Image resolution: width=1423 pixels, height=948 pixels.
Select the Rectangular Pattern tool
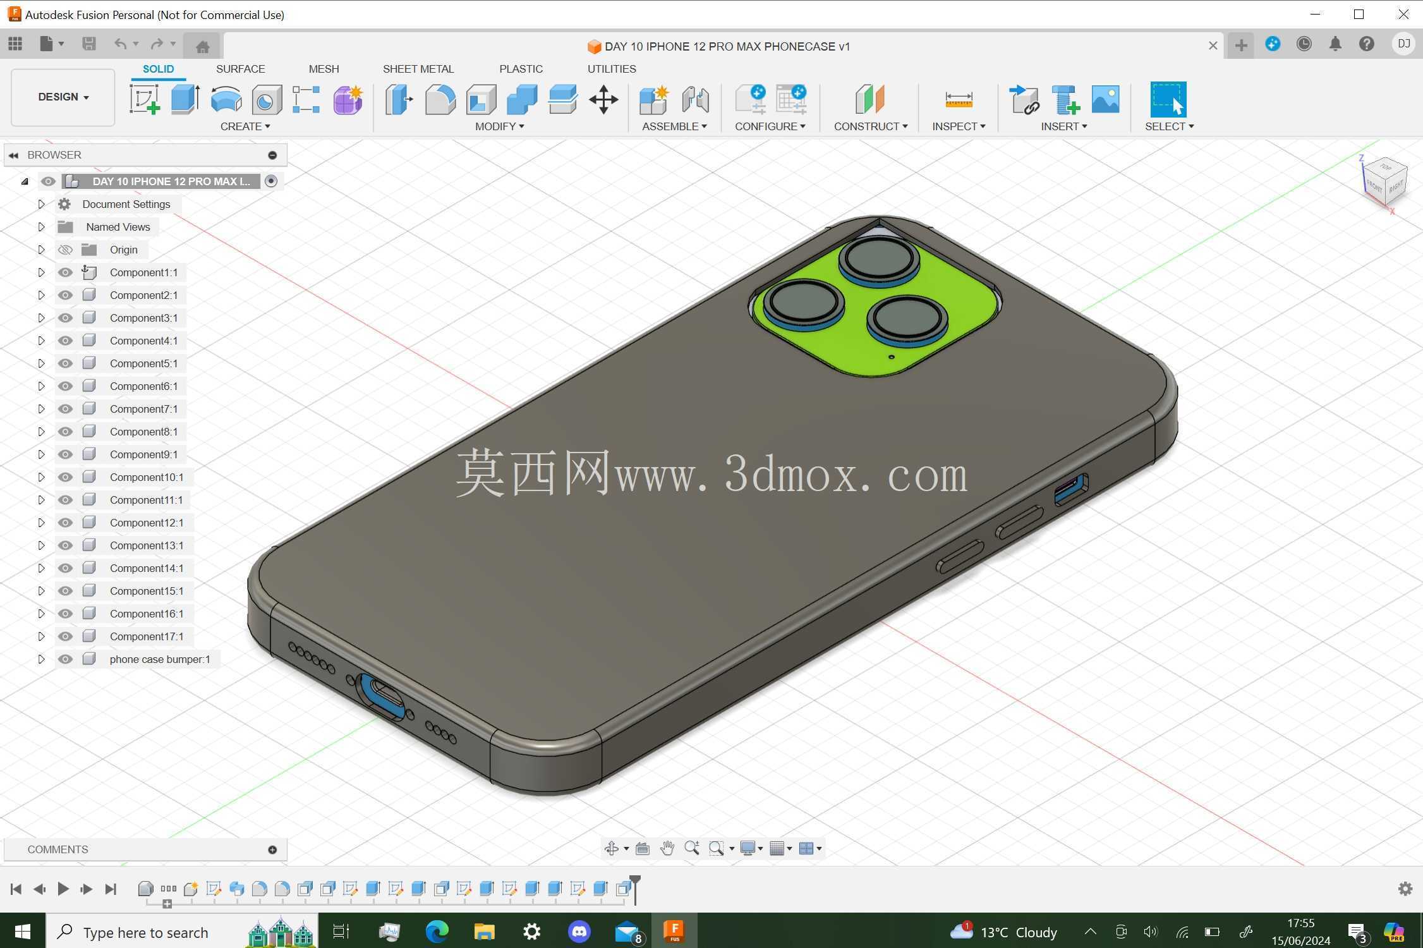[x=306, y=99]
